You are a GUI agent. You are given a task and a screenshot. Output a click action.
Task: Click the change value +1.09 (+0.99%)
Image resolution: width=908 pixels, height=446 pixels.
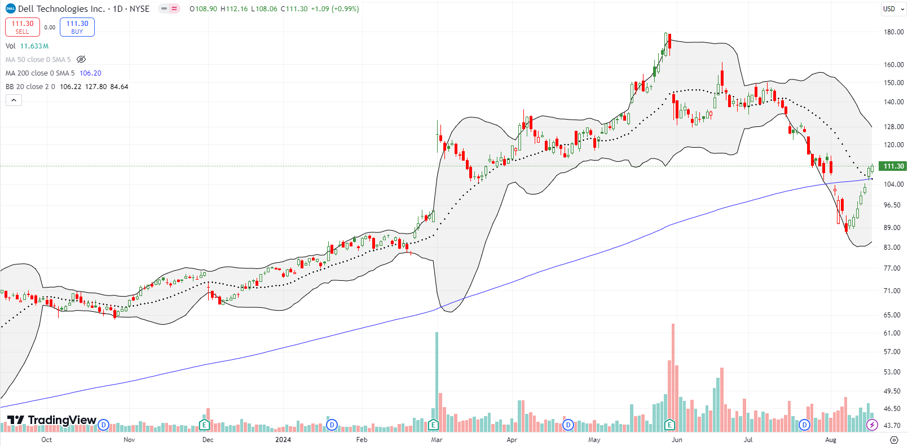click(x=335, y=8)
